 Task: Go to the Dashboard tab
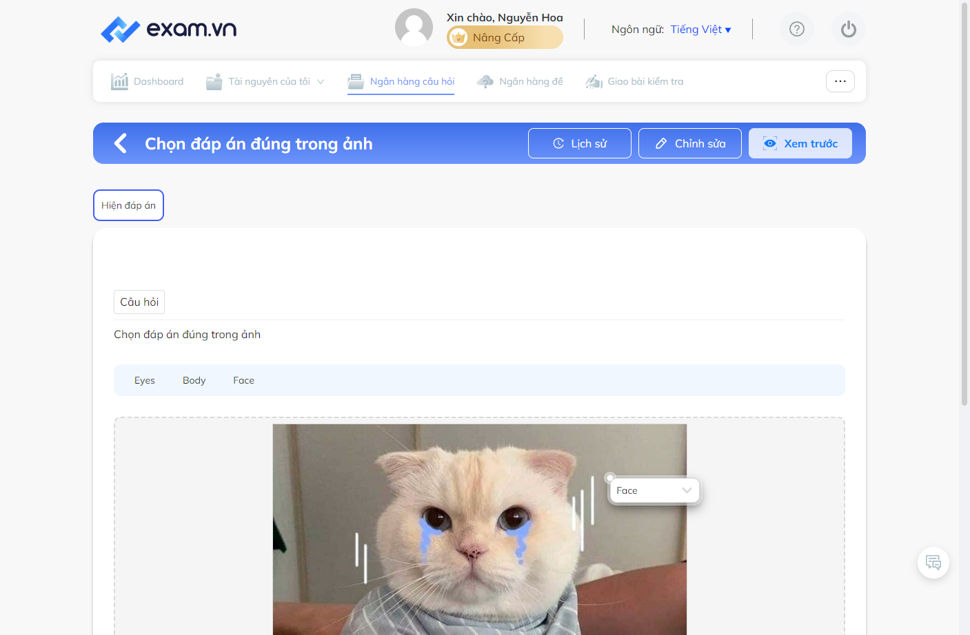[x=148, y=81]
